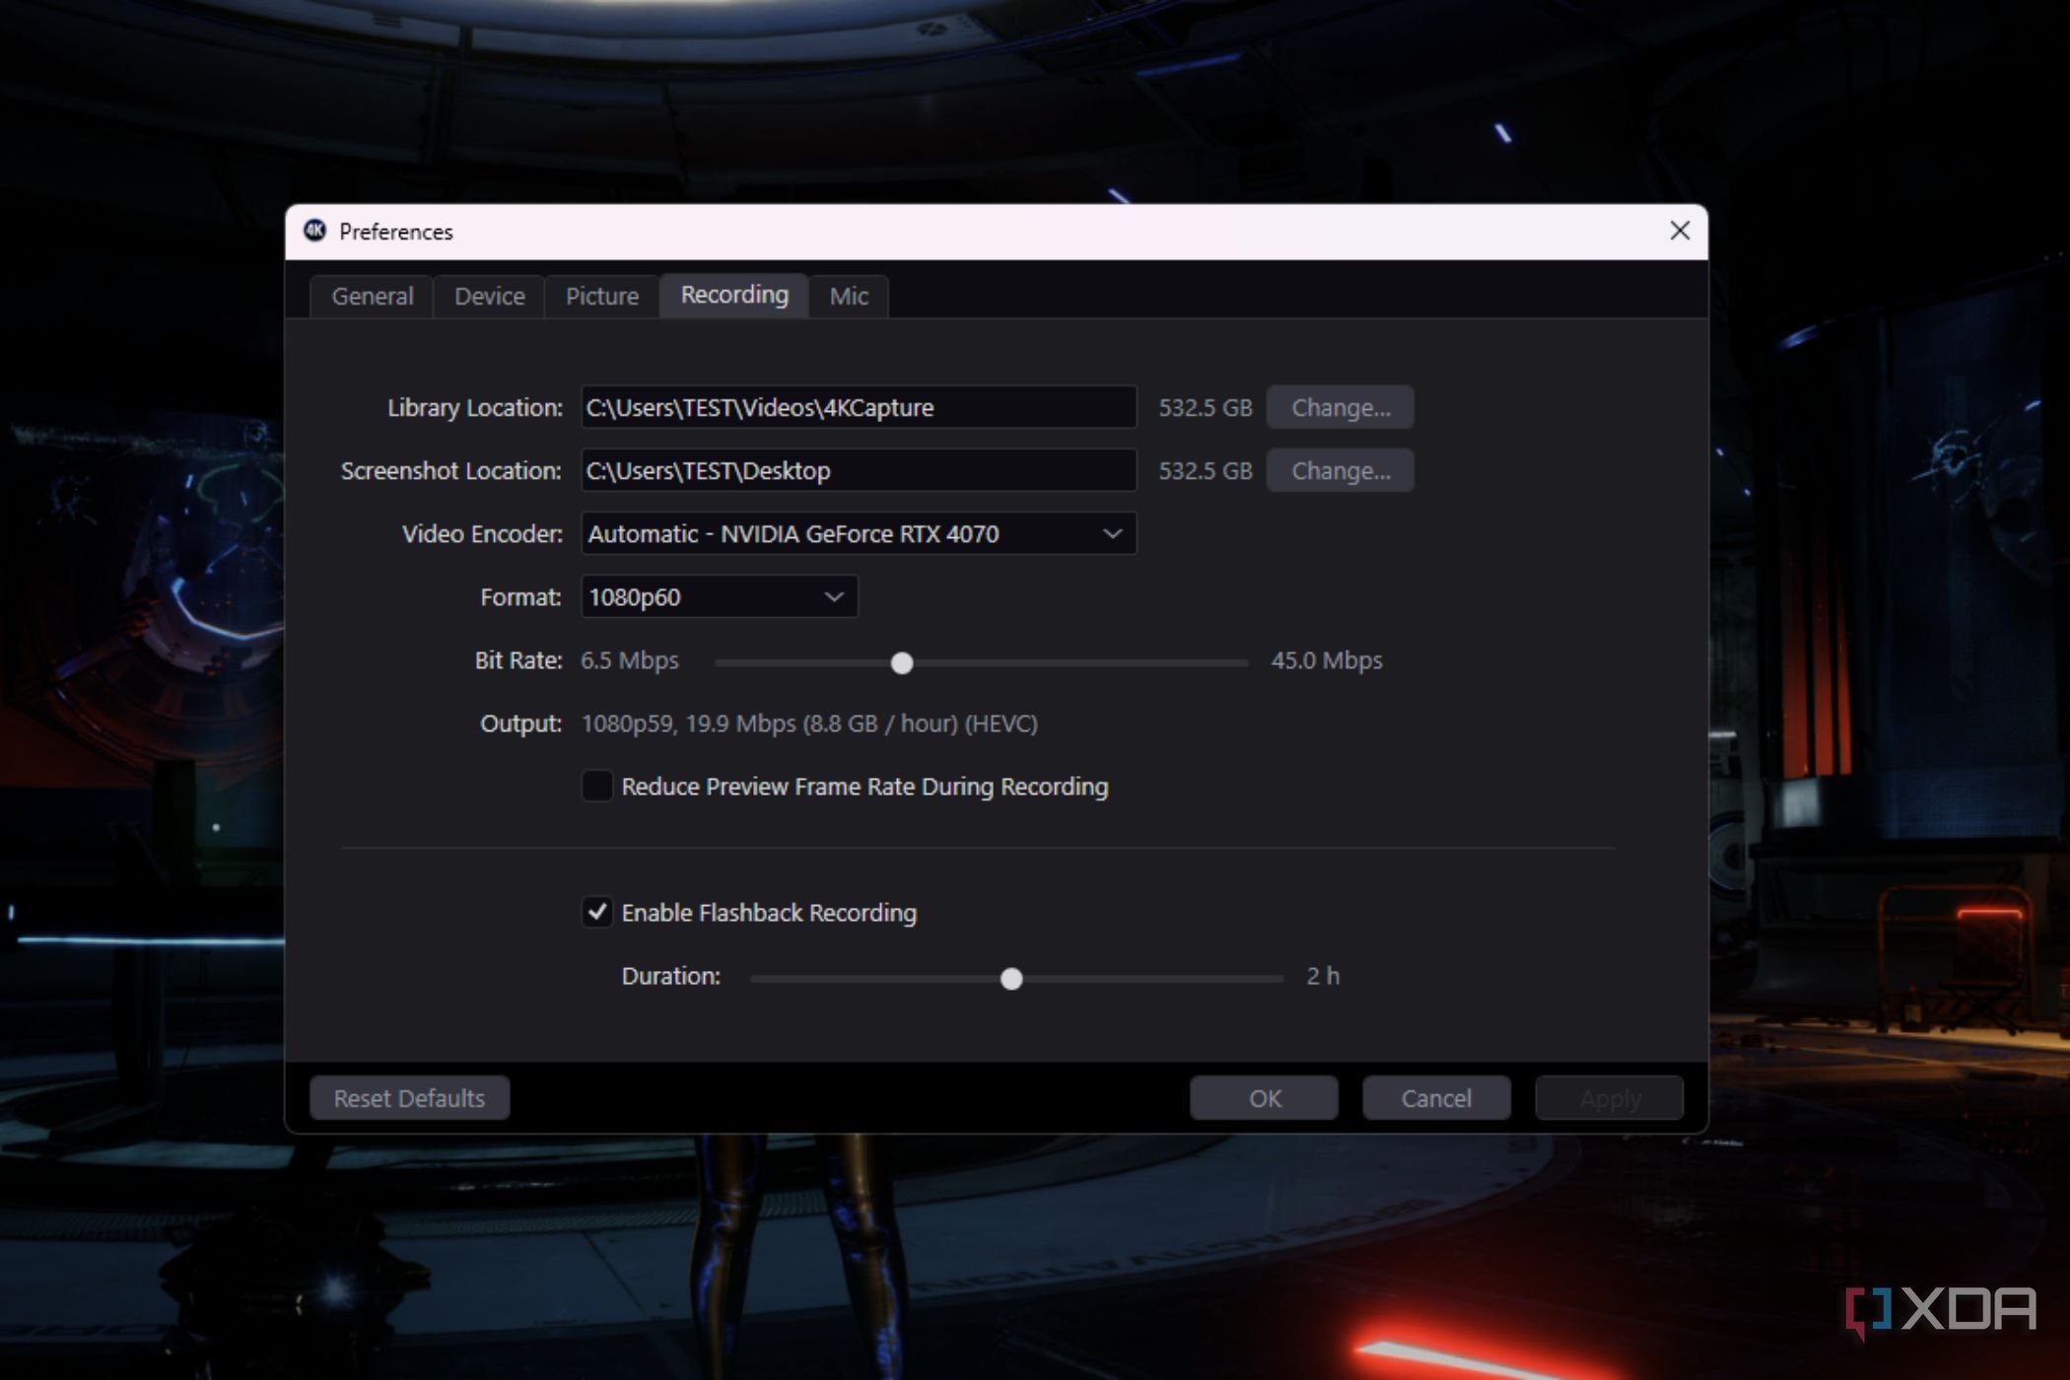Click the Library Location '532.5 GB' free space

[x=1205, y=408]
